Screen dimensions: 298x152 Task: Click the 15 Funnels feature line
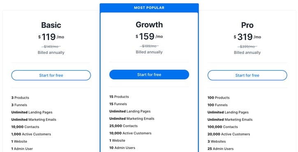pos(118,104)
